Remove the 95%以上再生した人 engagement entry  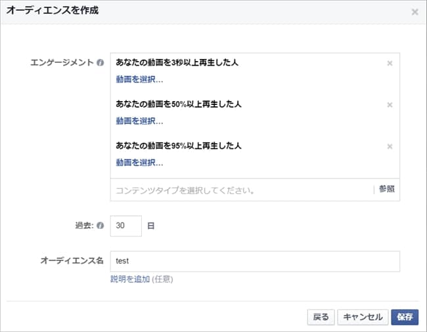(390, 146)
